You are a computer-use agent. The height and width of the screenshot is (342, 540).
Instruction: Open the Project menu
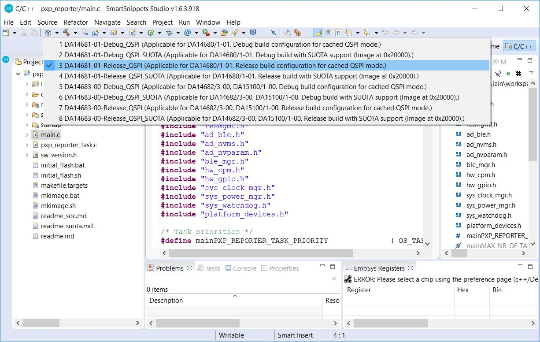point(163,22)
